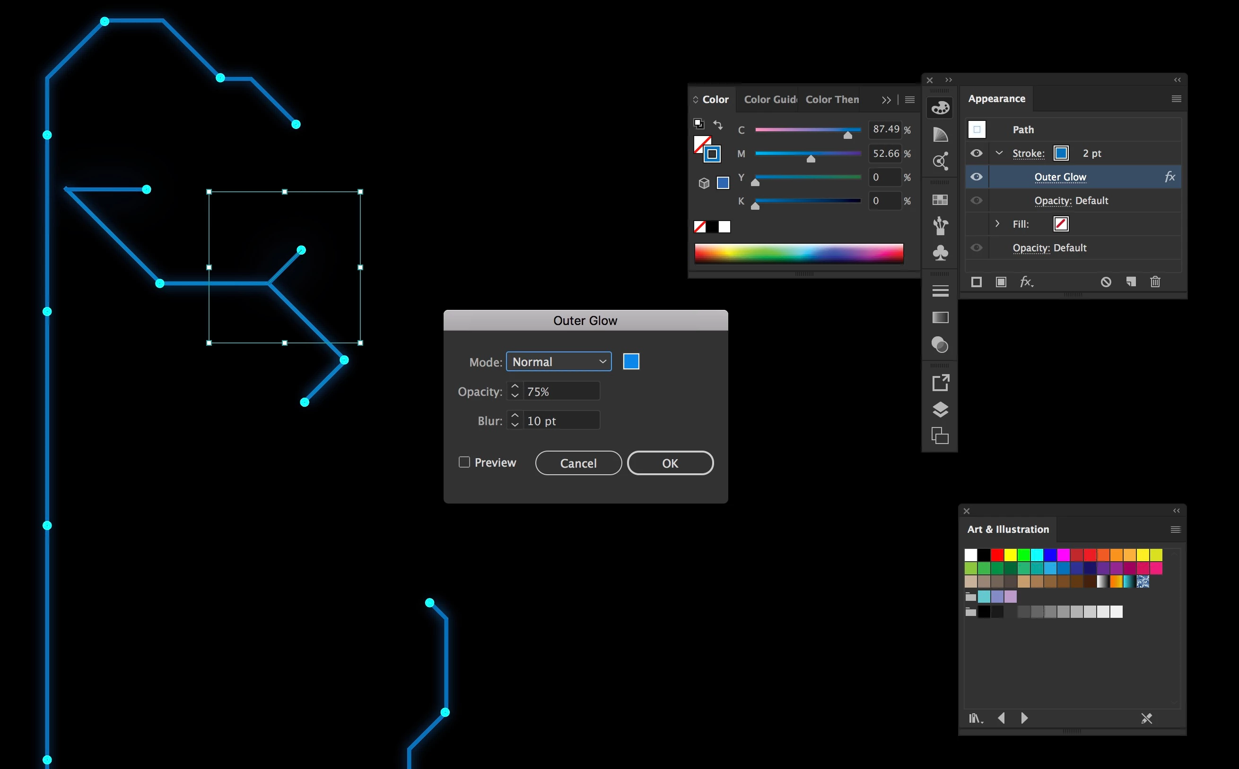This screenshot has width=1239, height=769.
Task: Click Add New Effect fx button
Action: 1026,282
